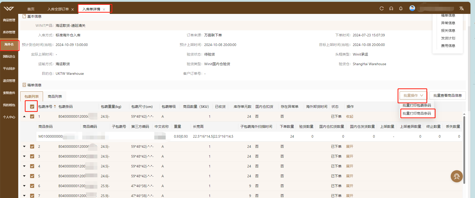Choose 批量打印商品条码 from the dropdown
The width and height of the screenshot is (475, 198).
[417, 113]
